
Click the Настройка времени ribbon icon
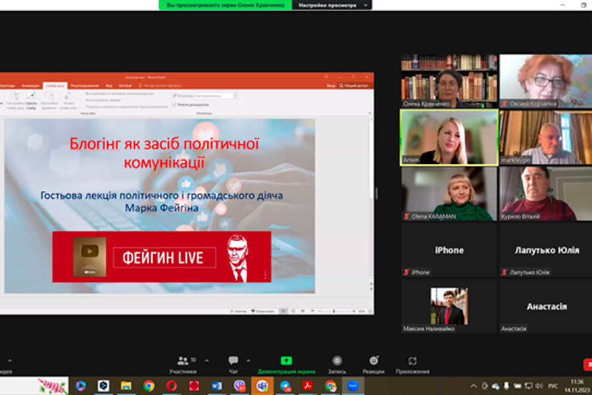(49, 101)
